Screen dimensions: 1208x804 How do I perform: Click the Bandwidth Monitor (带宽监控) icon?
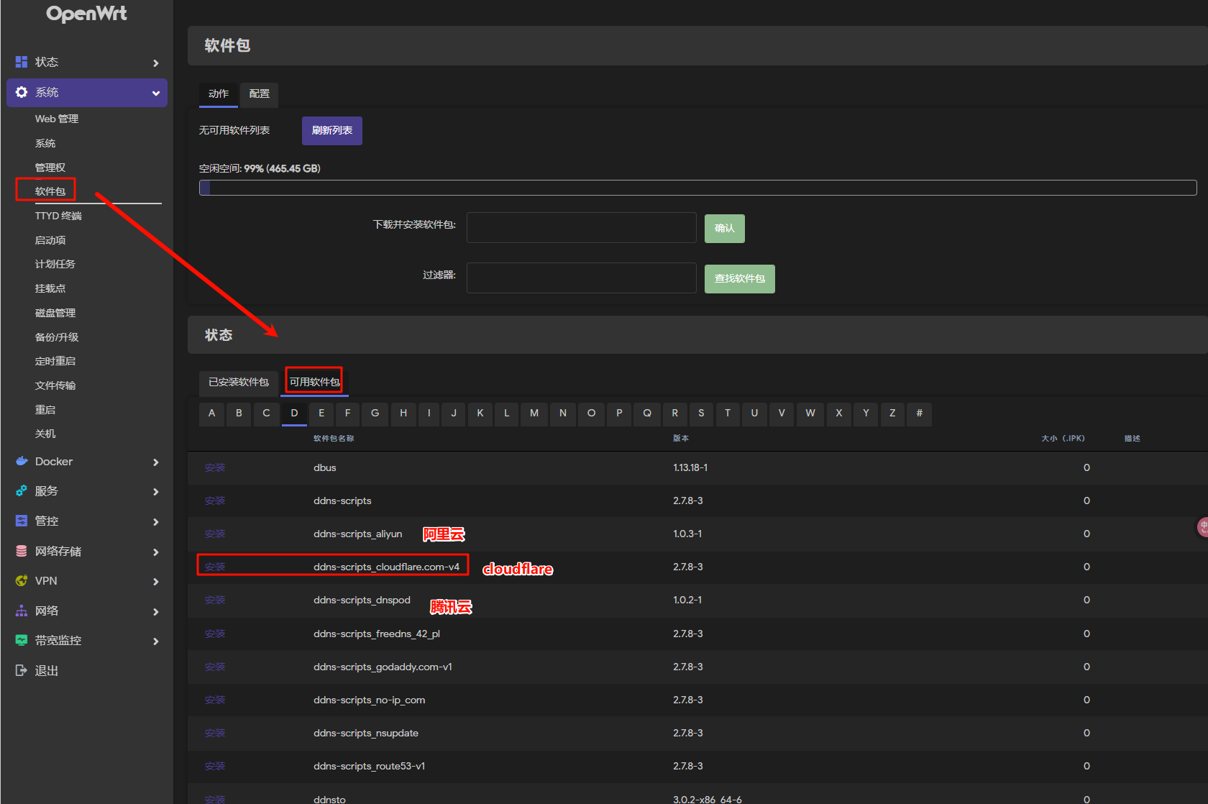(x=22, y=640)
